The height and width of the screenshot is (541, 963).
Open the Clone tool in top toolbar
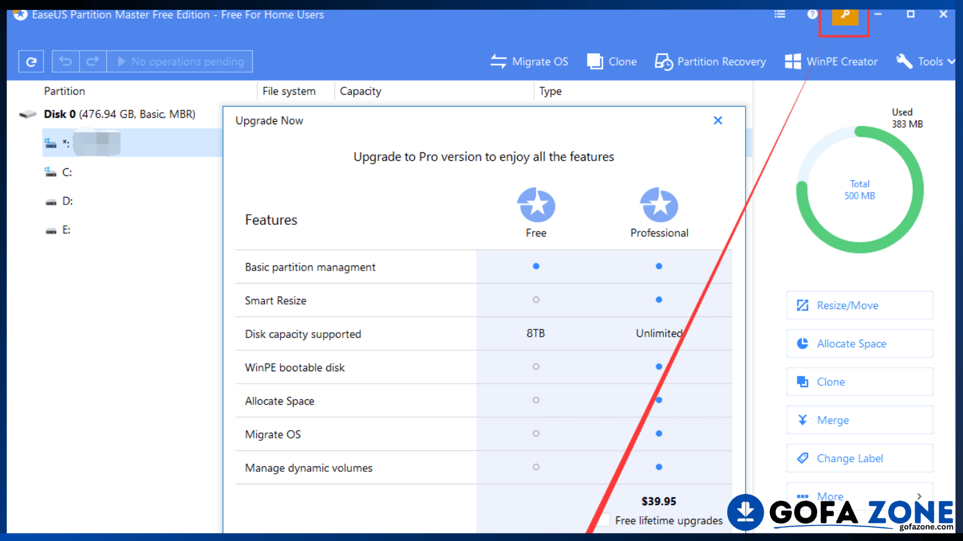point(612,62)
